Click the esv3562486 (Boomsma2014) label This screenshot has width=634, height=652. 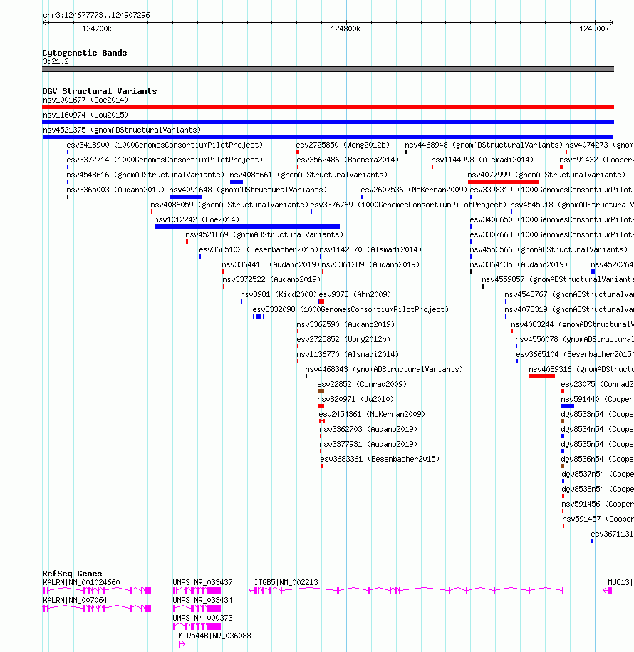[348, 160]
